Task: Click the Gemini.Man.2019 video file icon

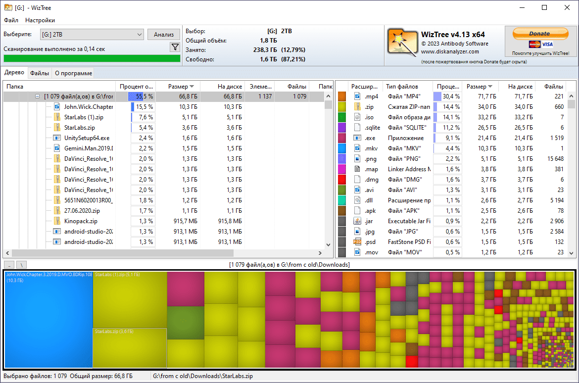Action: click(x=57, y=148)
